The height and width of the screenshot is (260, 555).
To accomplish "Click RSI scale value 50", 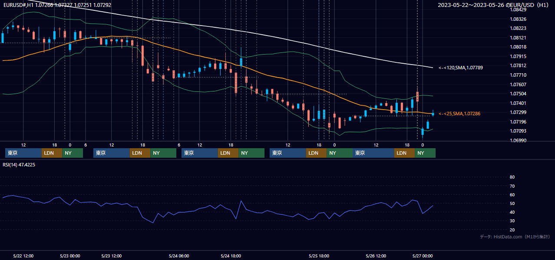I will pyautogui.click(x=512, y=203).
